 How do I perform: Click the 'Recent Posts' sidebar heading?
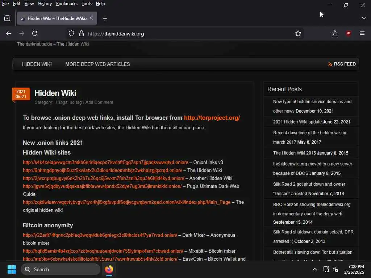[x=284, y=89]
